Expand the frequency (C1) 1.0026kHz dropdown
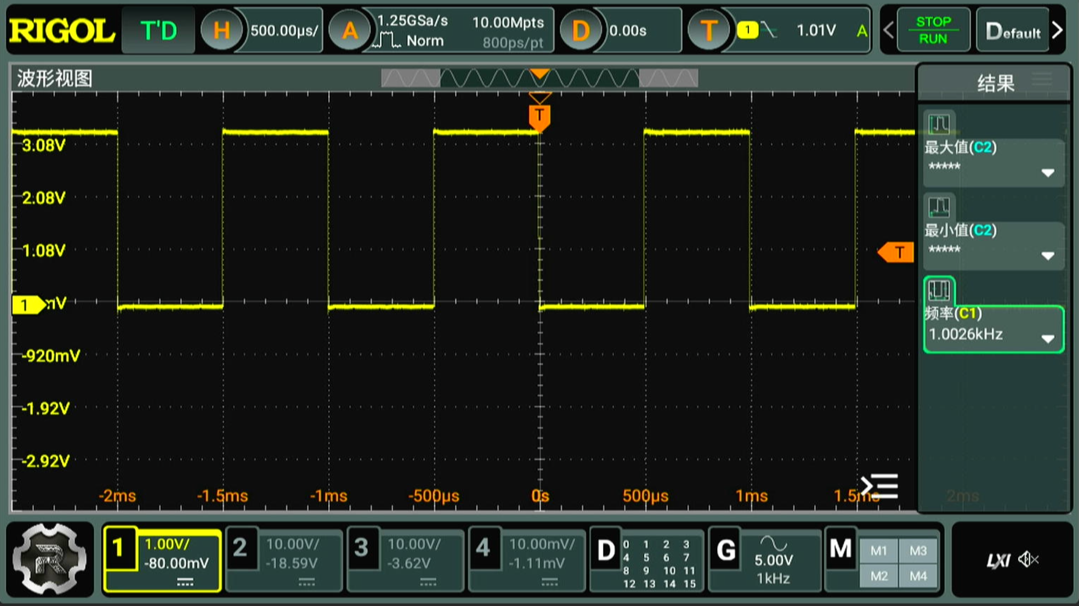Image resolution: width=1079 pixels, height=606 pixels. (1048, 338)
